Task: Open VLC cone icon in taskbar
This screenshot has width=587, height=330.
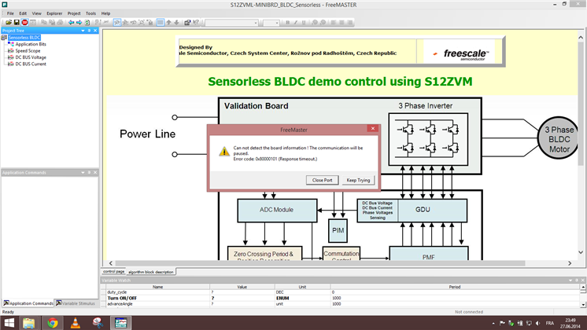Action: click(76, 323)
